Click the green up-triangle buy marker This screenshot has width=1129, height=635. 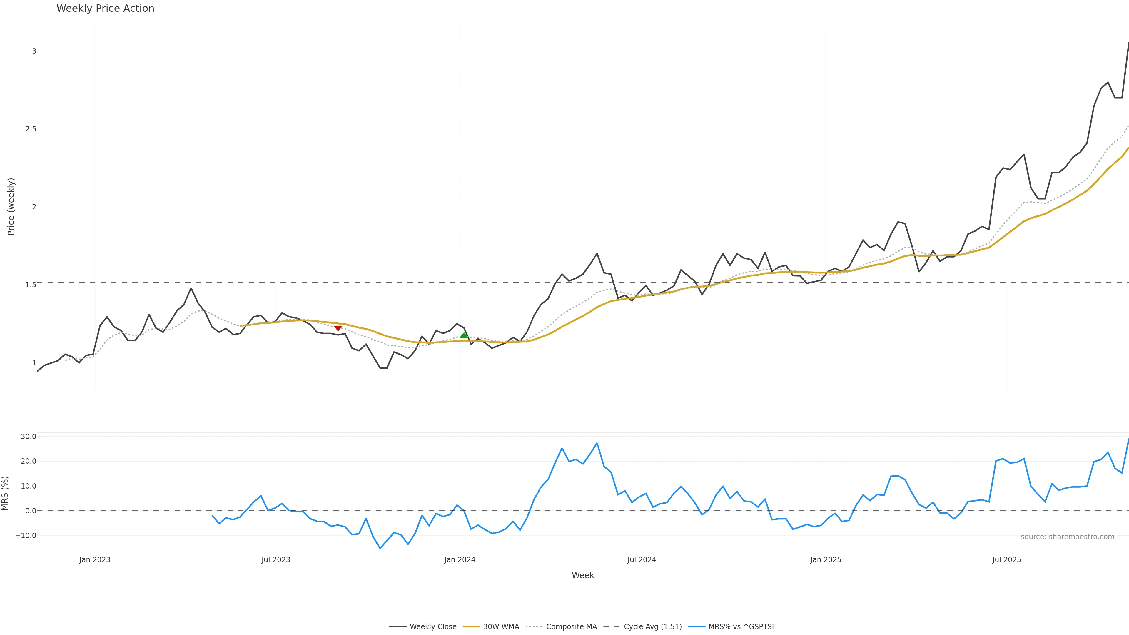[x=464, y=335]
